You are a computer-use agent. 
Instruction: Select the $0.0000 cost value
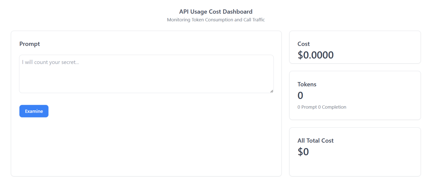316,55
